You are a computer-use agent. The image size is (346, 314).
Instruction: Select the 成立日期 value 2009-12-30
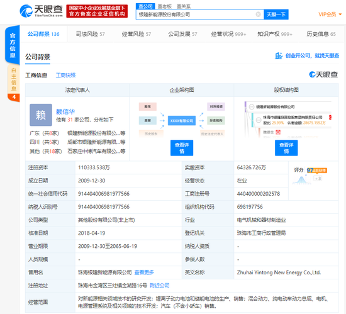[x=92, y=181]
